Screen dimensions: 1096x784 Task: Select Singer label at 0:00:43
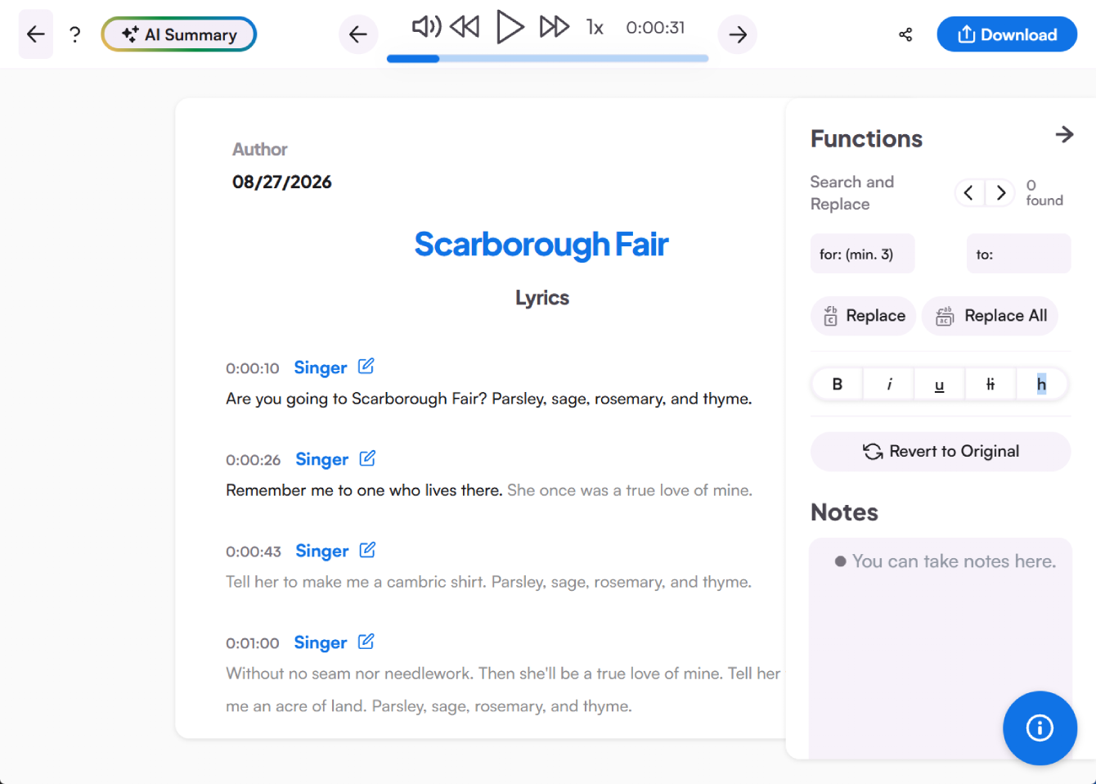point(322,551)
